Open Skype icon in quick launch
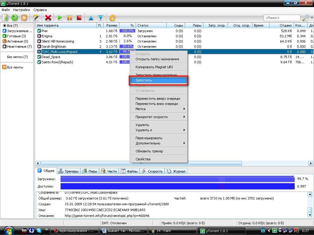 pyautogui.click(x=39, y=231)
